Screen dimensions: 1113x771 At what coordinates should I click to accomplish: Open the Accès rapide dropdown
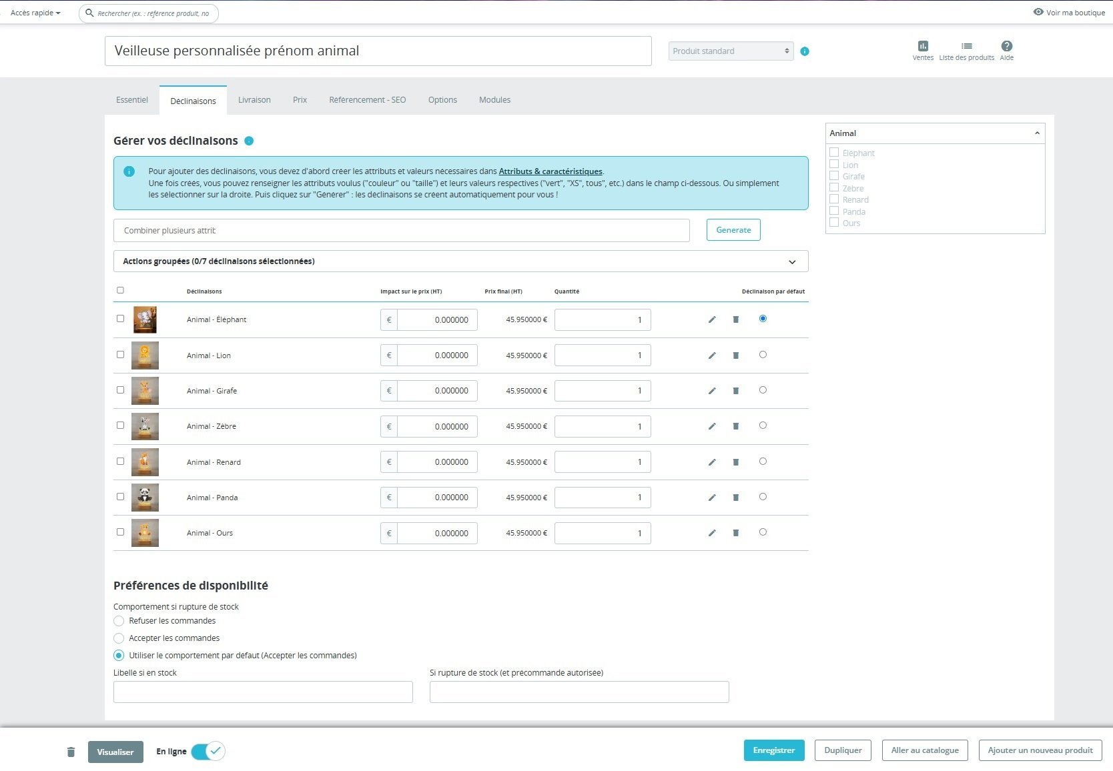(x=35, y=13)
